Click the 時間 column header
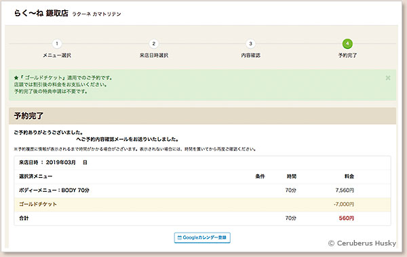The width and height of the screenshot is (407, 257). 291,176
